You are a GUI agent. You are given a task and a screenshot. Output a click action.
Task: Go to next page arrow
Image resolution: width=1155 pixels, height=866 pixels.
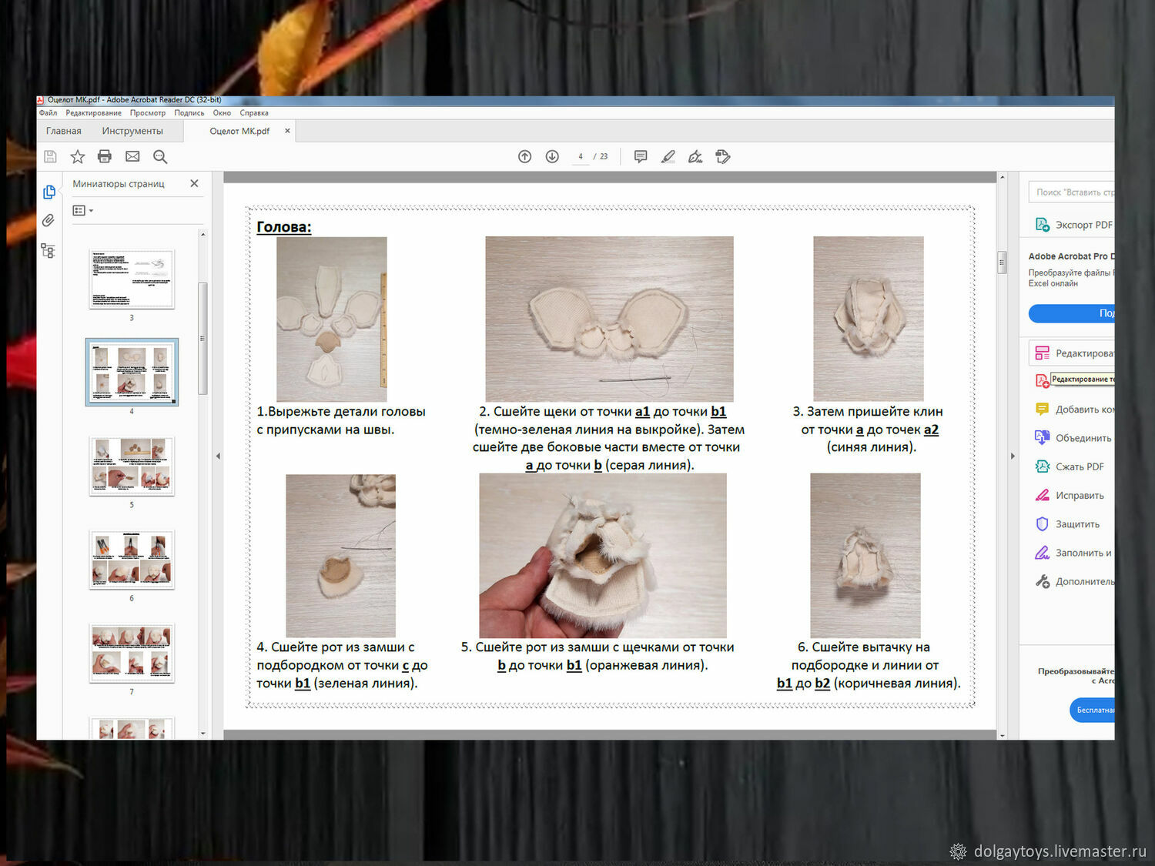click(552, 157)
